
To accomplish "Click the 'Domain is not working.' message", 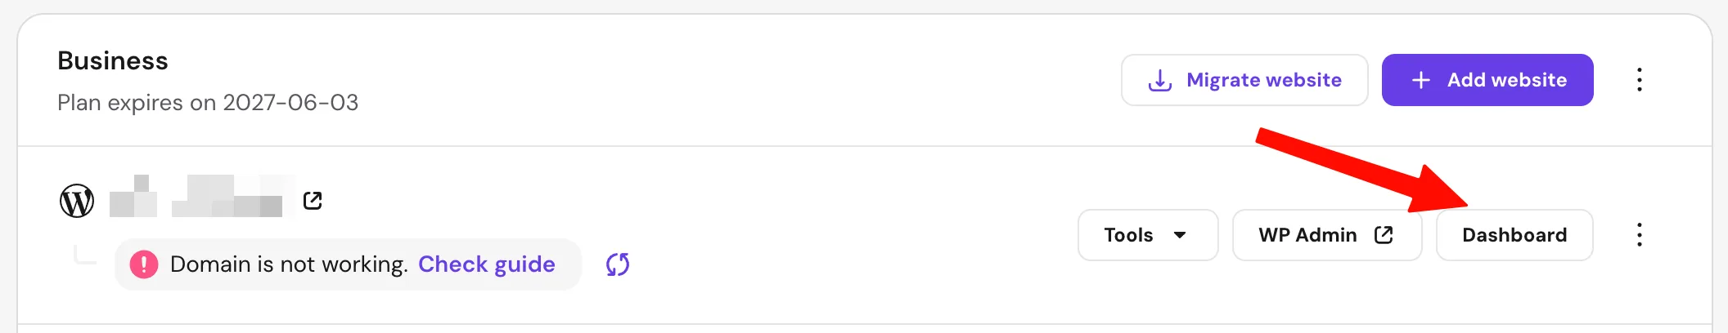I will 289,264.
